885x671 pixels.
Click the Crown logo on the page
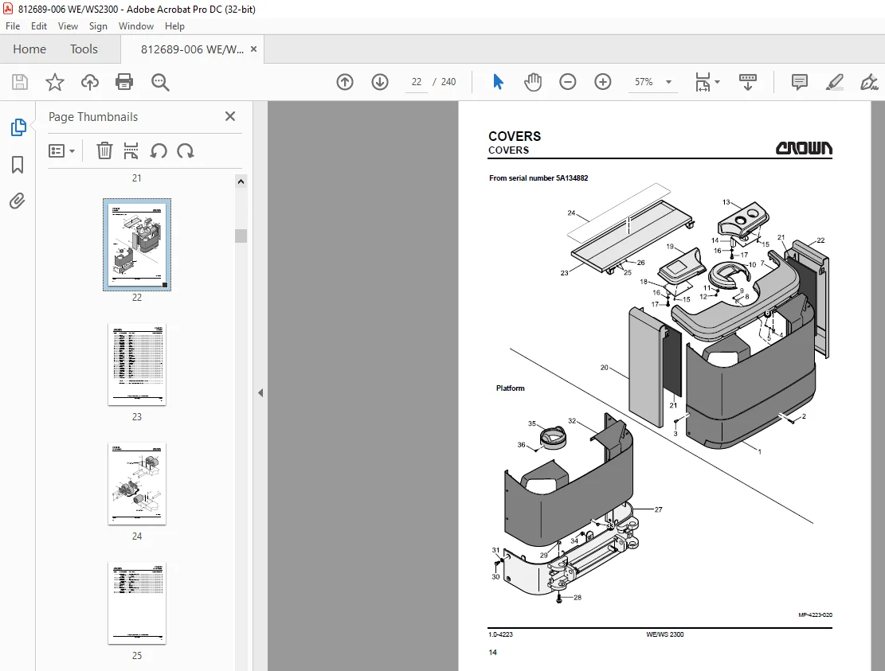pyautogui.click(x=804, y=148)
